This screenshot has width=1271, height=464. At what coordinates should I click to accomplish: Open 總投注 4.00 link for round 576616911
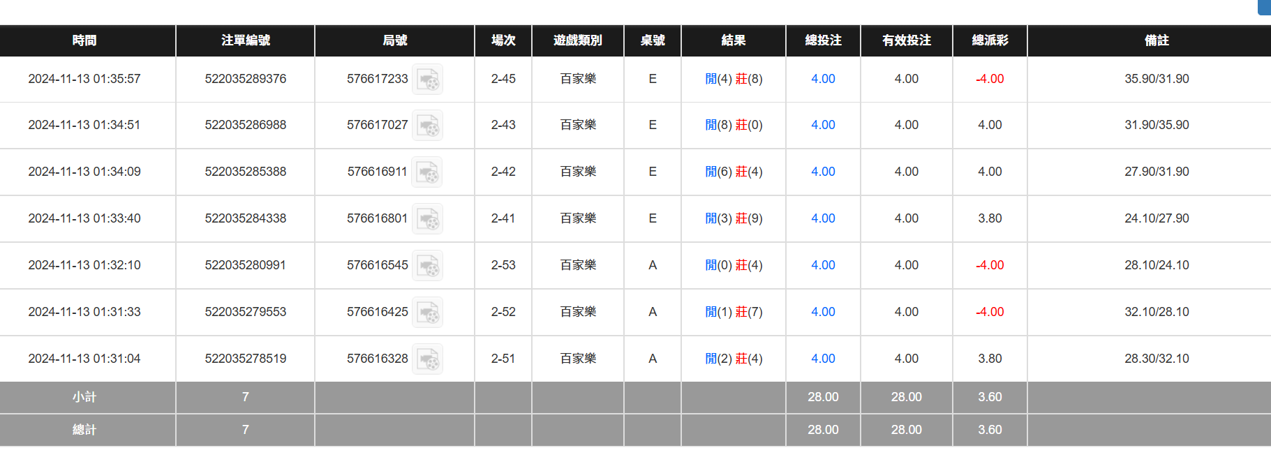823,172
